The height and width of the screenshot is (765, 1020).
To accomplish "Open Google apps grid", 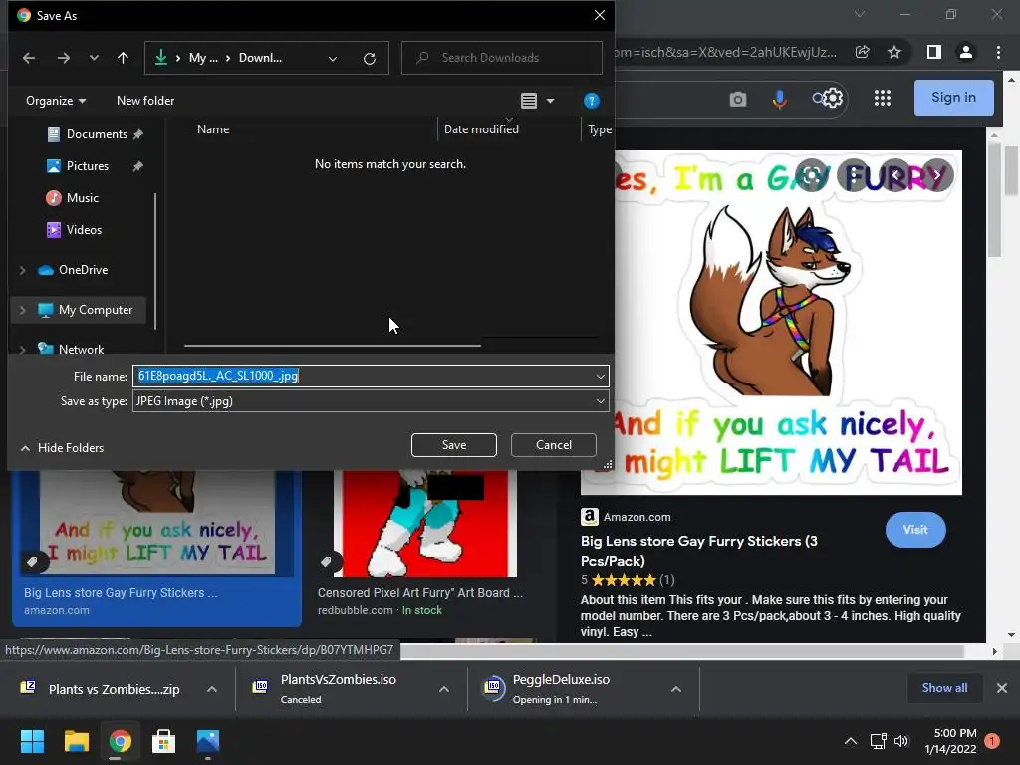I will [883, 99].
